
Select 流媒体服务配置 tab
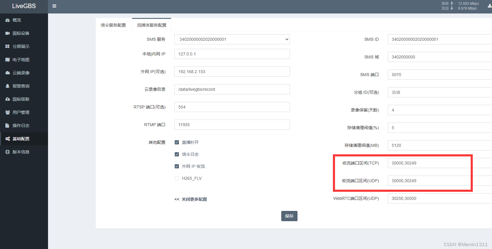coord(152,25)
